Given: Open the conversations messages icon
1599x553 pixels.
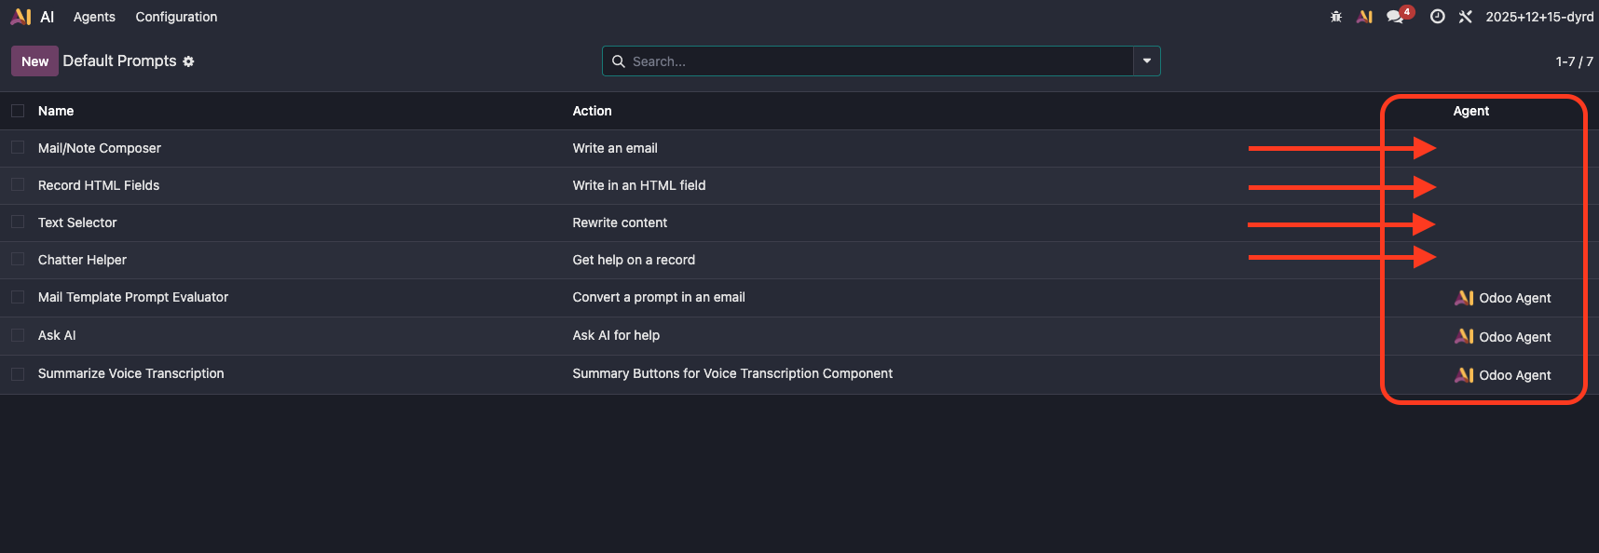Looking at the screenshot, I should 1395,17.
